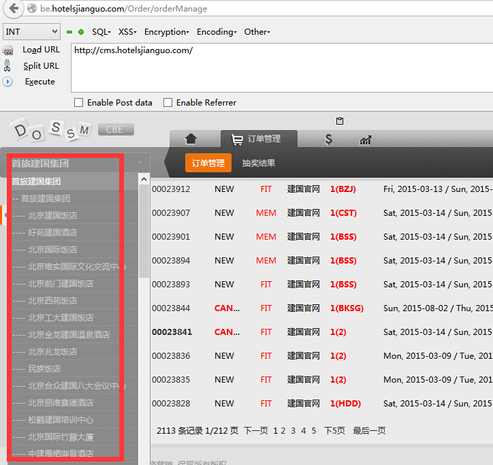Image resolution: width=493 pixels, height=465 pixels.
Task: Click the Load URL printer-like icon
Action: 7,50
